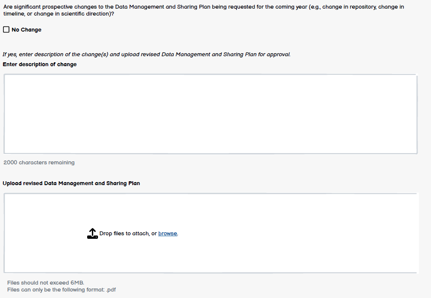Click the empty space left of the upload icon

(43, 234)
